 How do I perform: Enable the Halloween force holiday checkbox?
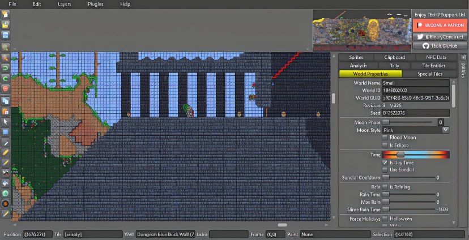point(385,218)
